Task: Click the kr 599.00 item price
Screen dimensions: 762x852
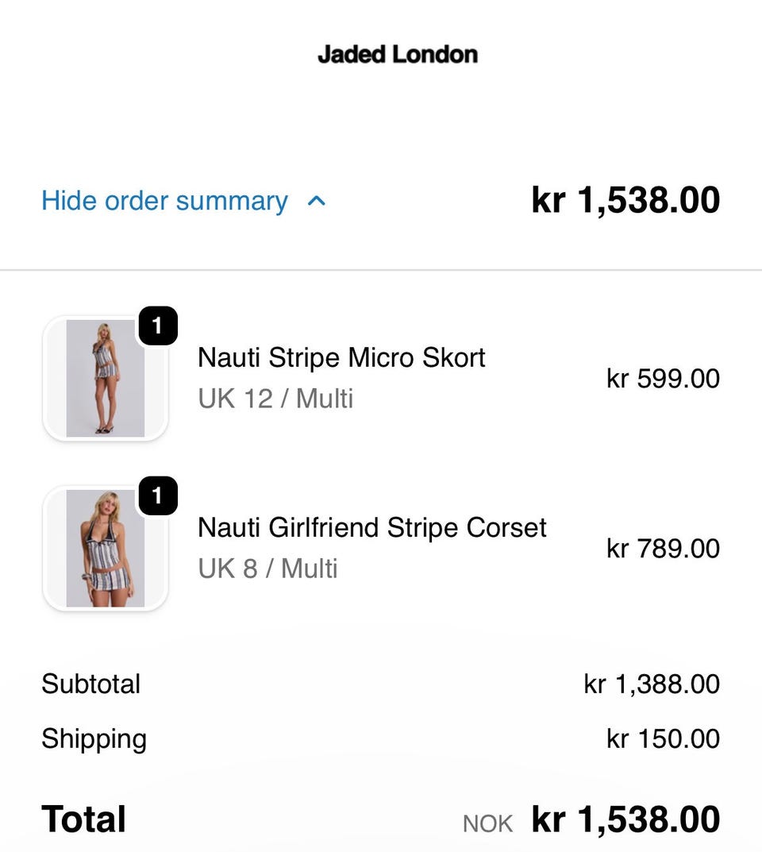Action: click(x=663, y=378)
